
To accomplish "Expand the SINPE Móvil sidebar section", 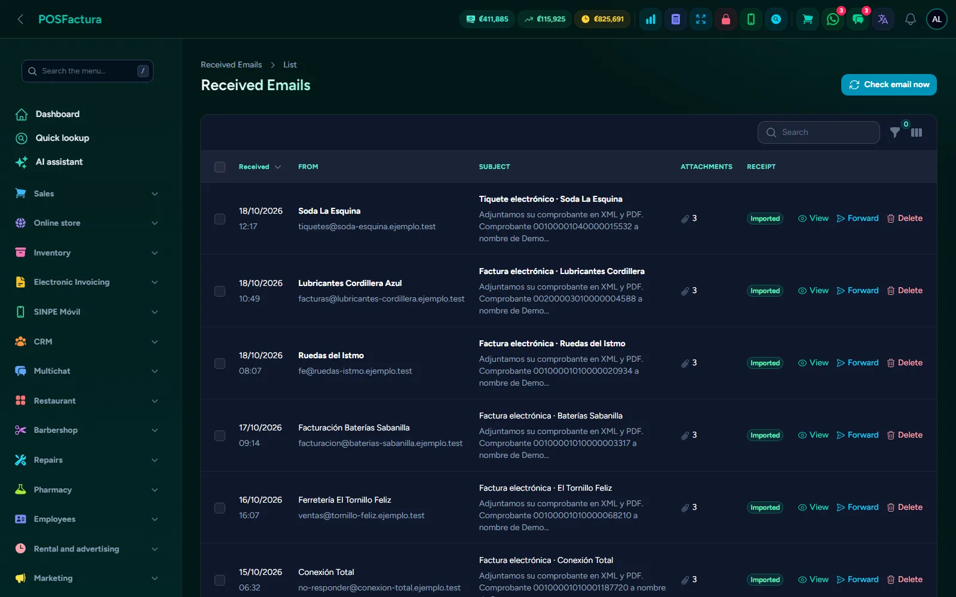I will tap(87, 312).
